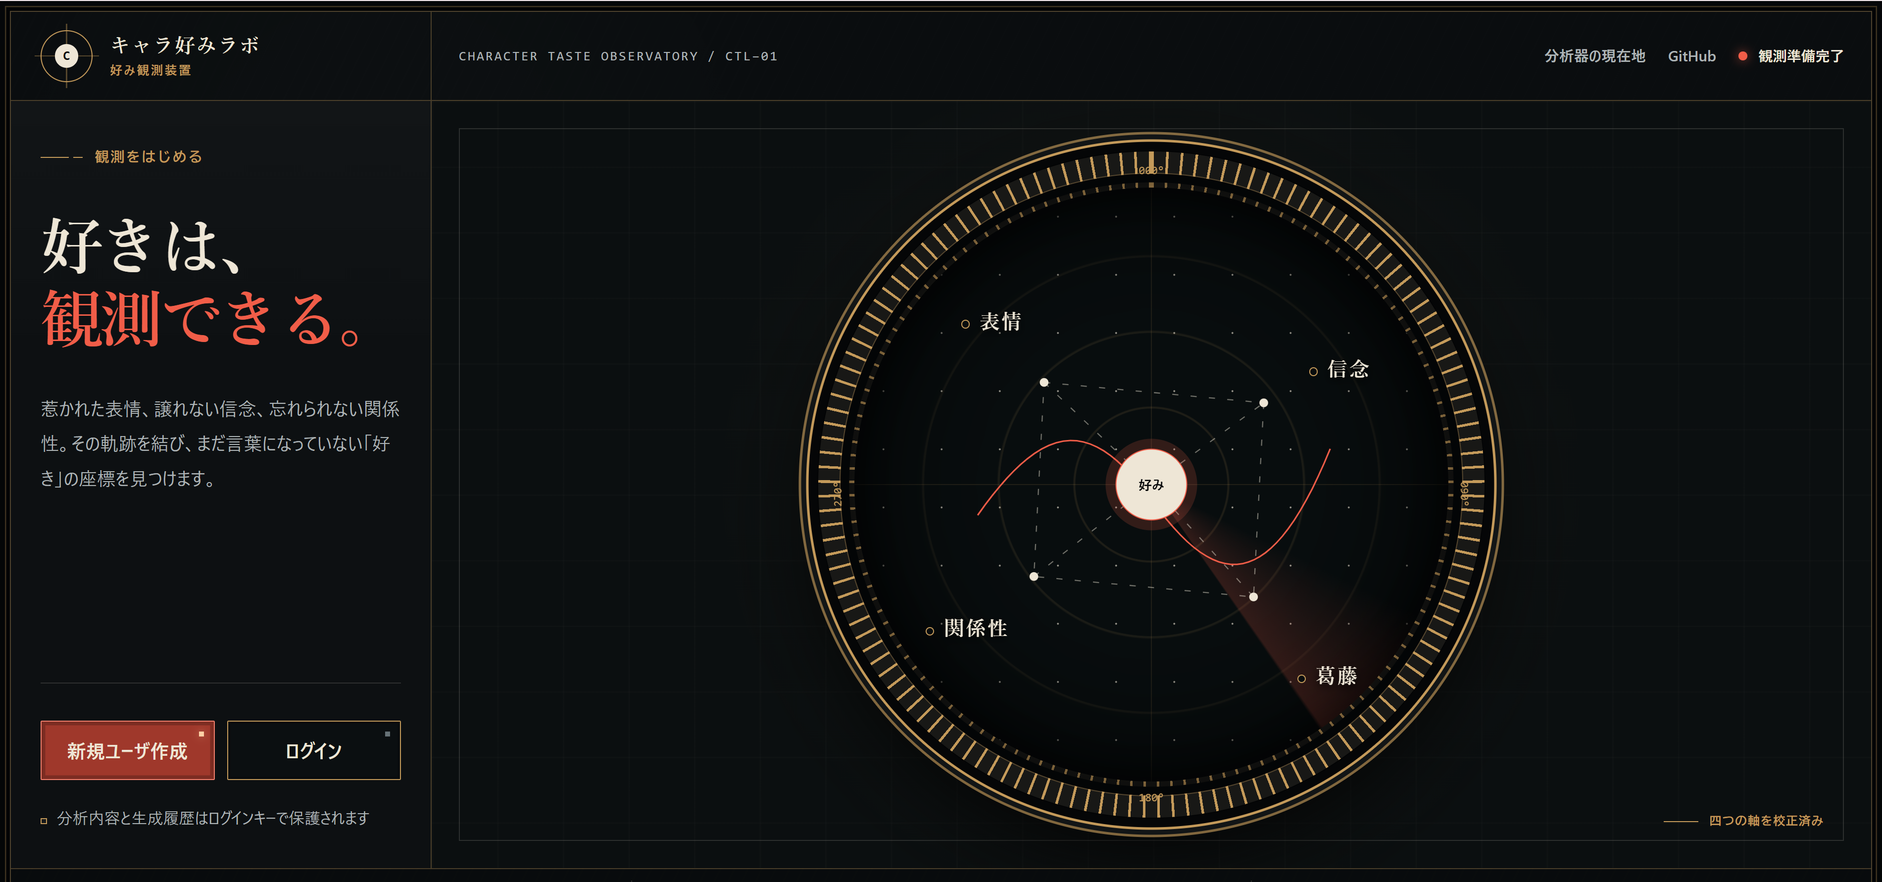
Task: Click the circular C logo icon
Action: (66, 55)
